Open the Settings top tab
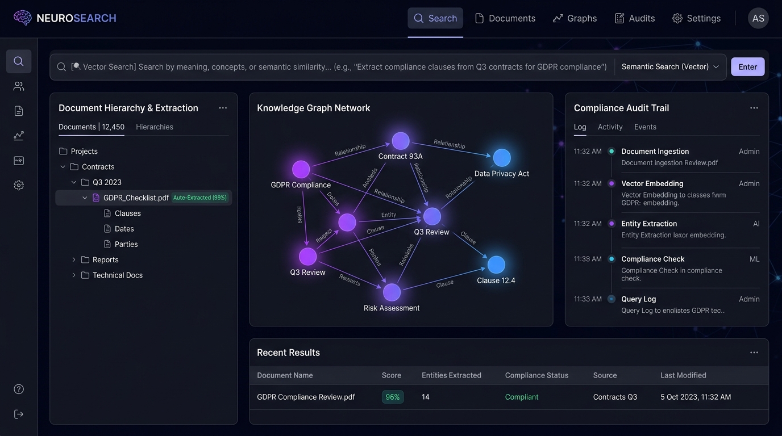Image resolution: width=782 pixels, height=436 pixels. (696, 18)
